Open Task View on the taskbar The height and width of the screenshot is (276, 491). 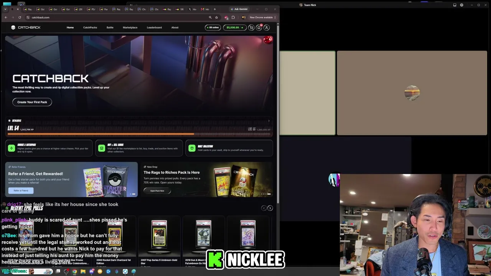58,271
